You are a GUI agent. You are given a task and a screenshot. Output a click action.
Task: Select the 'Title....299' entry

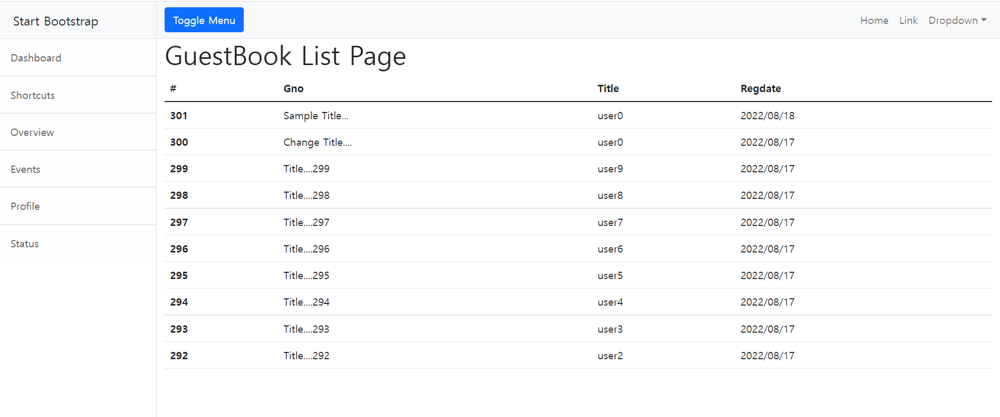pos(306,169)
